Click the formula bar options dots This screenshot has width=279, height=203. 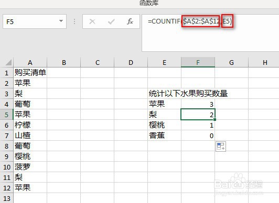tap(74, 21)
